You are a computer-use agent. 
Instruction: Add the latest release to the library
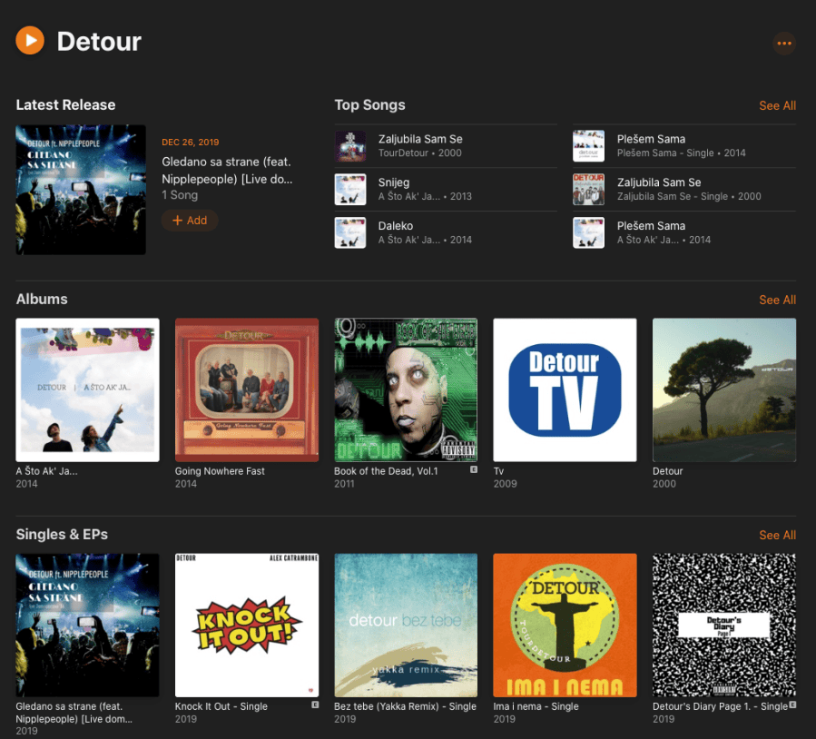pos(190,220)
